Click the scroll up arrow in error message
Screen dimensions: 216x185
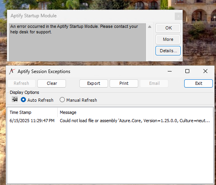pyautogui.click(x=150, y=27)
